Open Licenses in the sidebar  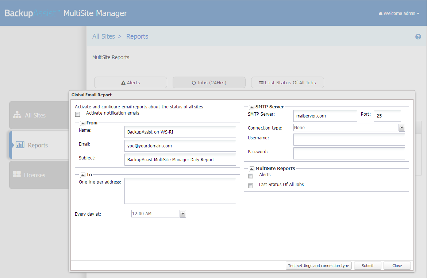tap(39, 175)
